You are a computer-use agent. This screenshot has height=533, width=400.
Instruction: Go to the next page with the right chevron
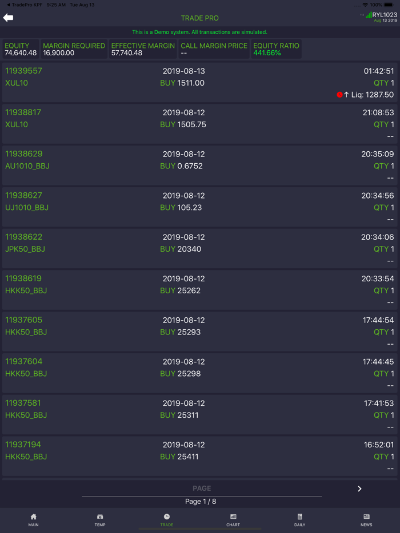coord(359,488)
